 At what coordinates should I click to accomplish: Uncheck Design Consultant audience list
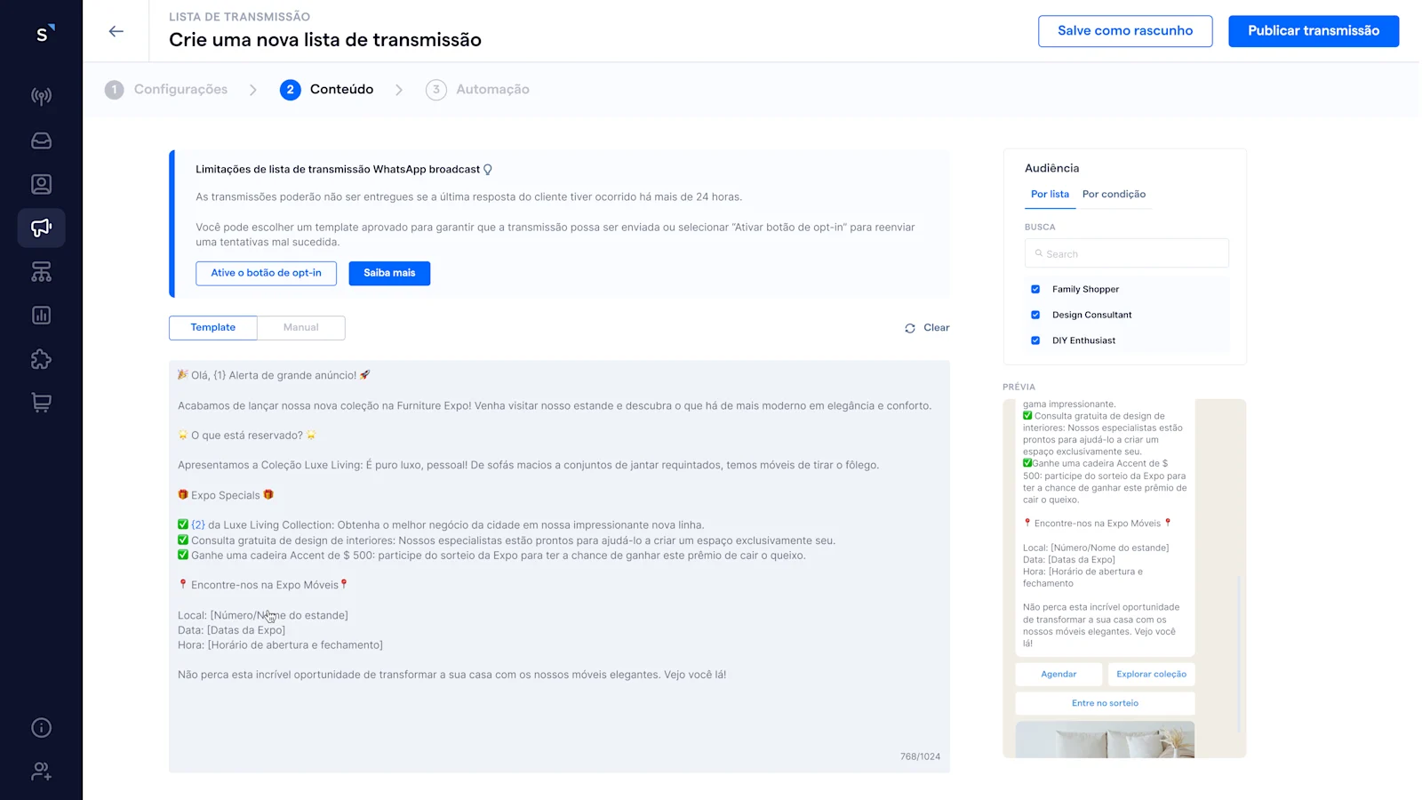tap(1035, 315)
